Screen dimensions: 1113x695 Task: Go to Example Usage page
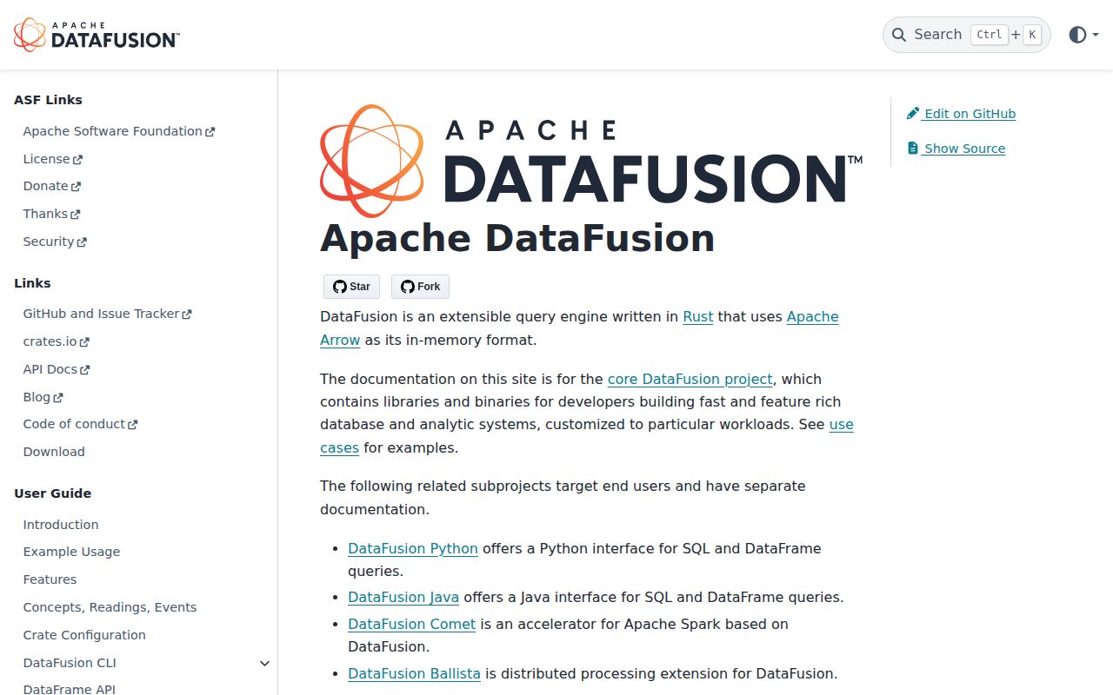pos(71,552)
